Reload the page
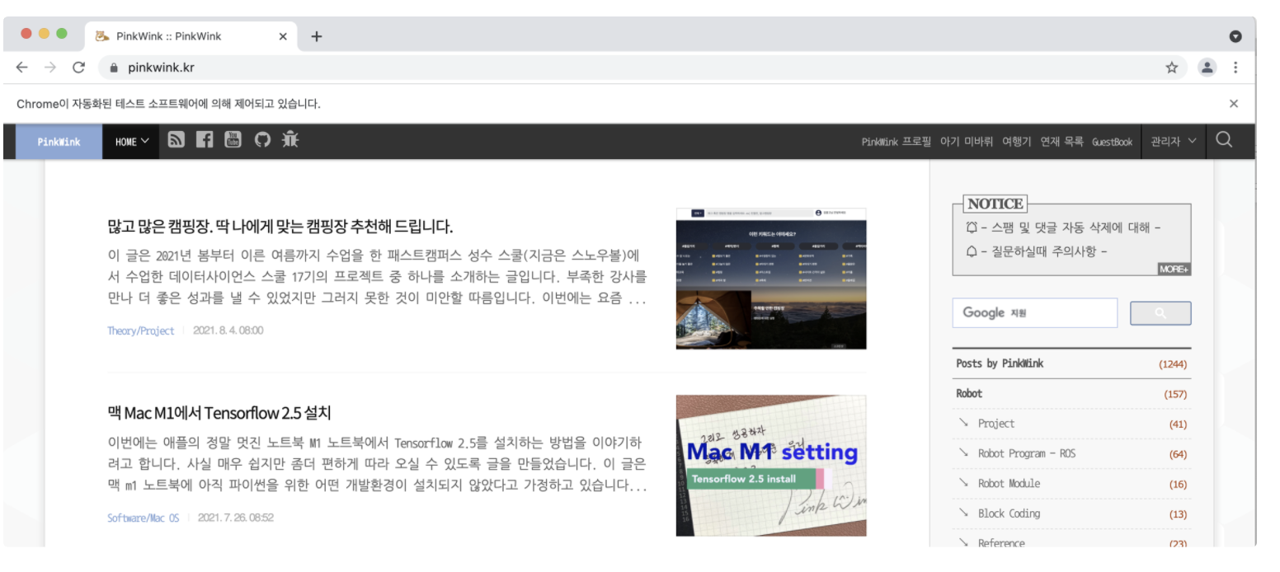This screenshot has height=572, width=1280. click(78, 68)
